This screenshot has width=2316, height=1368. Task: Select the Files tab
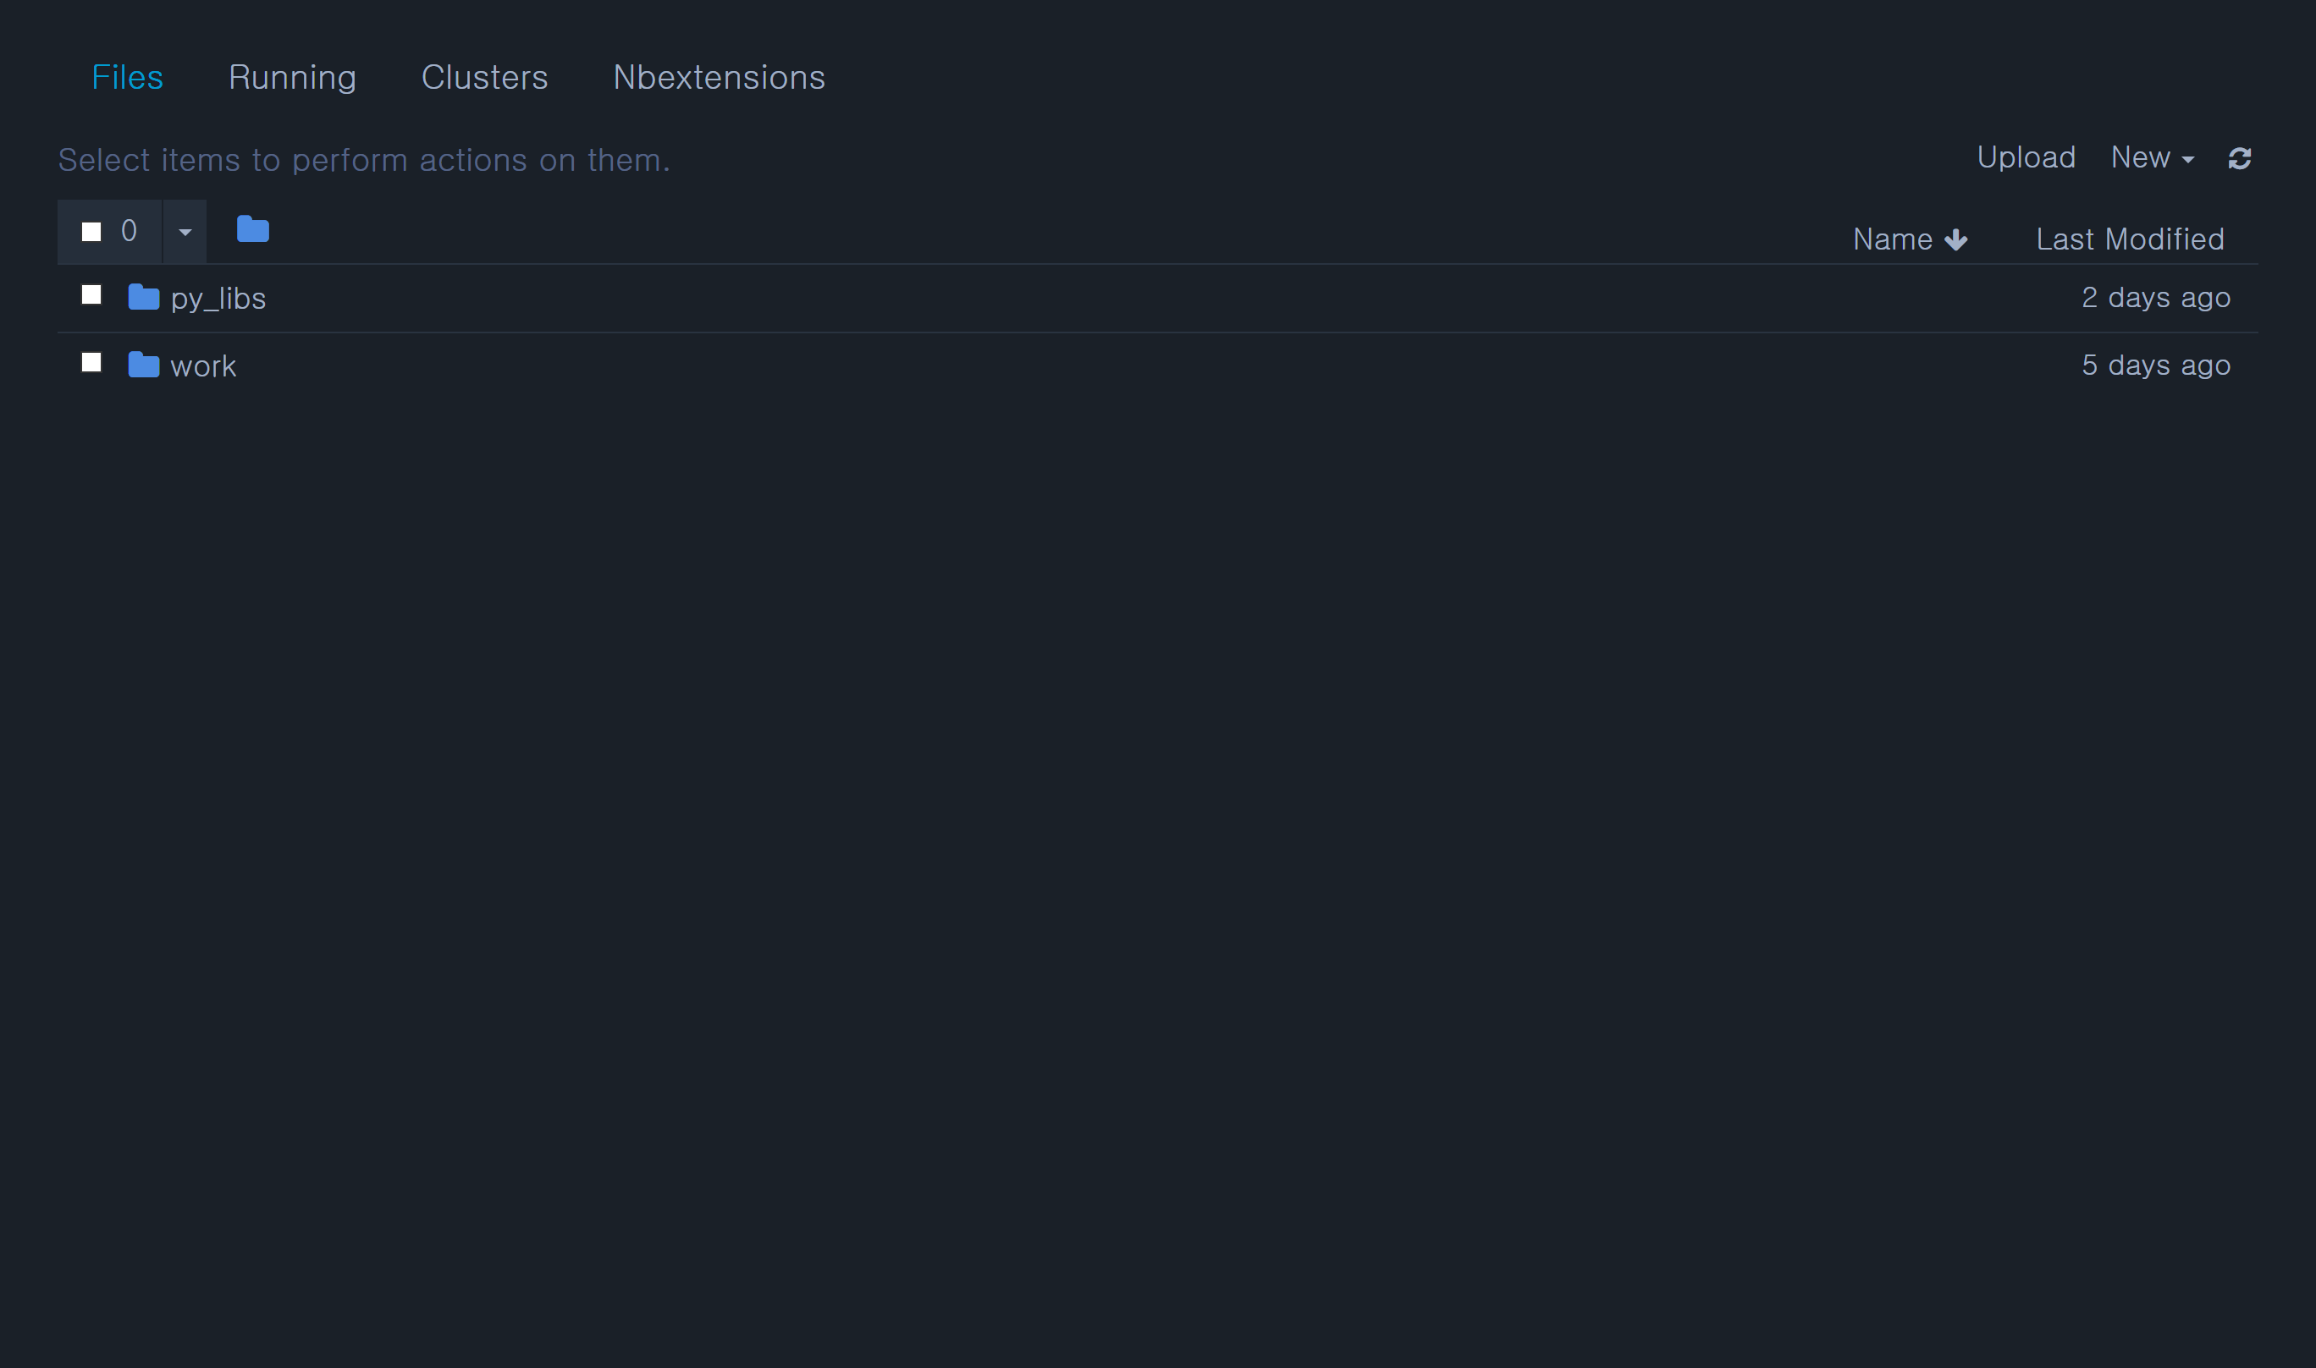127,78
